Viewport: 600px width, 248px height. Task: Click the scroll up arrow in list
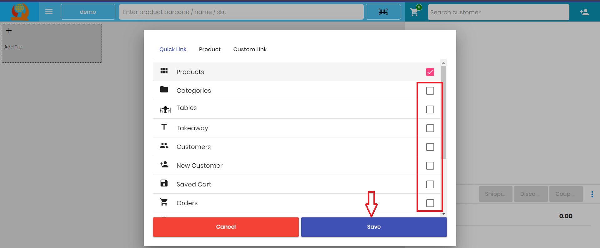[443, 63]
